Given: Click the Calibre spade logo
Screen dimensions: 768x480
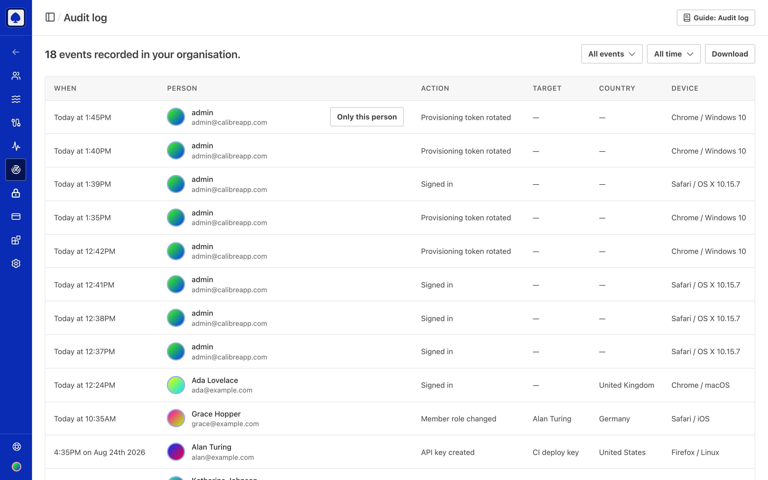Looking at the screenshot, I should [x=16, y=18].
